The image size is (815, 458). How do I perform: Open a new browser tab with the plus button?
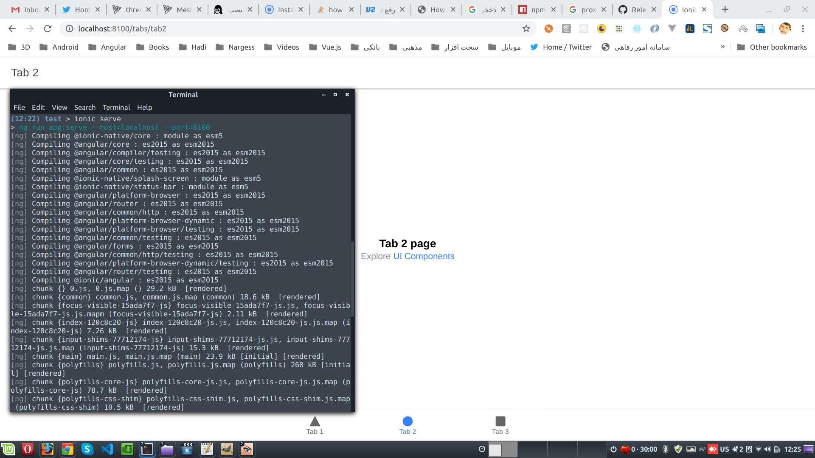point(725,9)
